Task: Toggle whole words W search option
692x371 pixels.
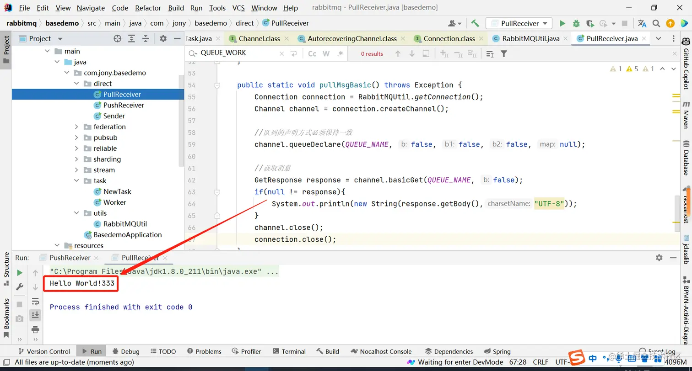Action: tap(326, 54)
